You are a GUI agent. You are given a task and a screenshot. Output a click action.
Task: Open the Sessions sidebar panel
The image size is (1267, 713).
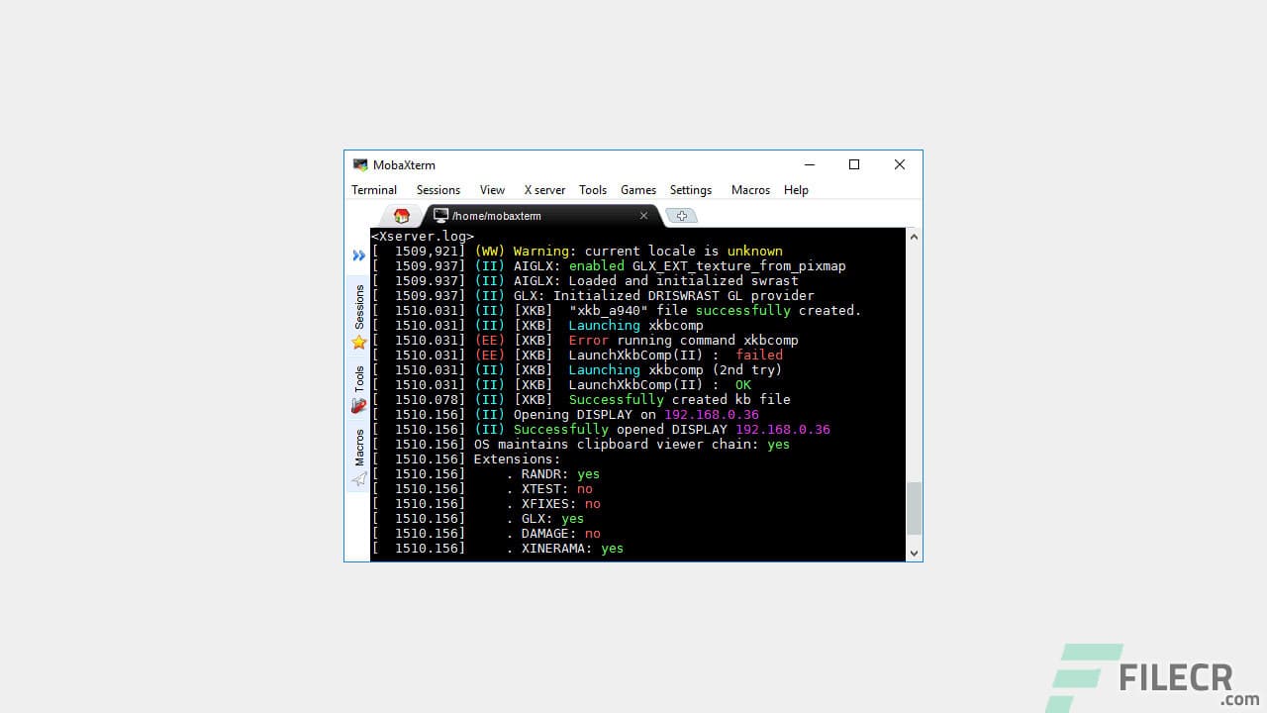(x=358, y=307)
